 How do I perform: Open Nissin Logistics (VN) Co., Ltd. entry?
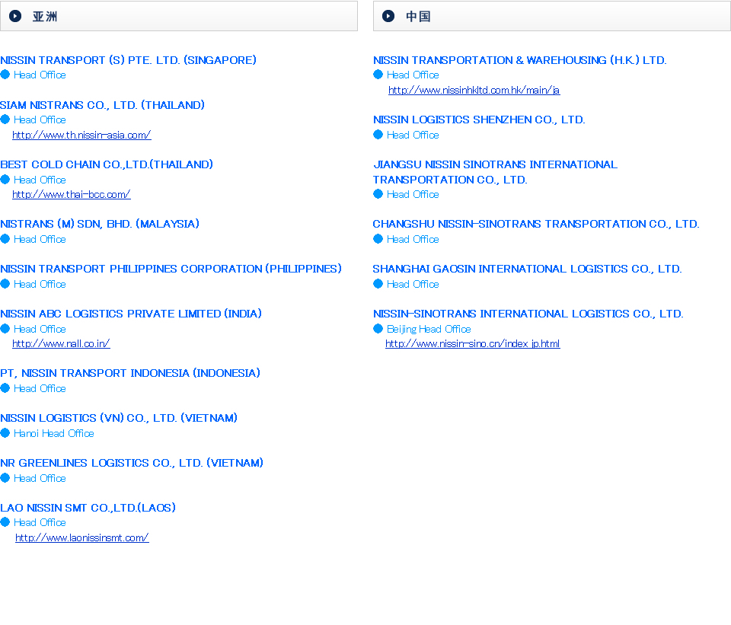[119, 418]
